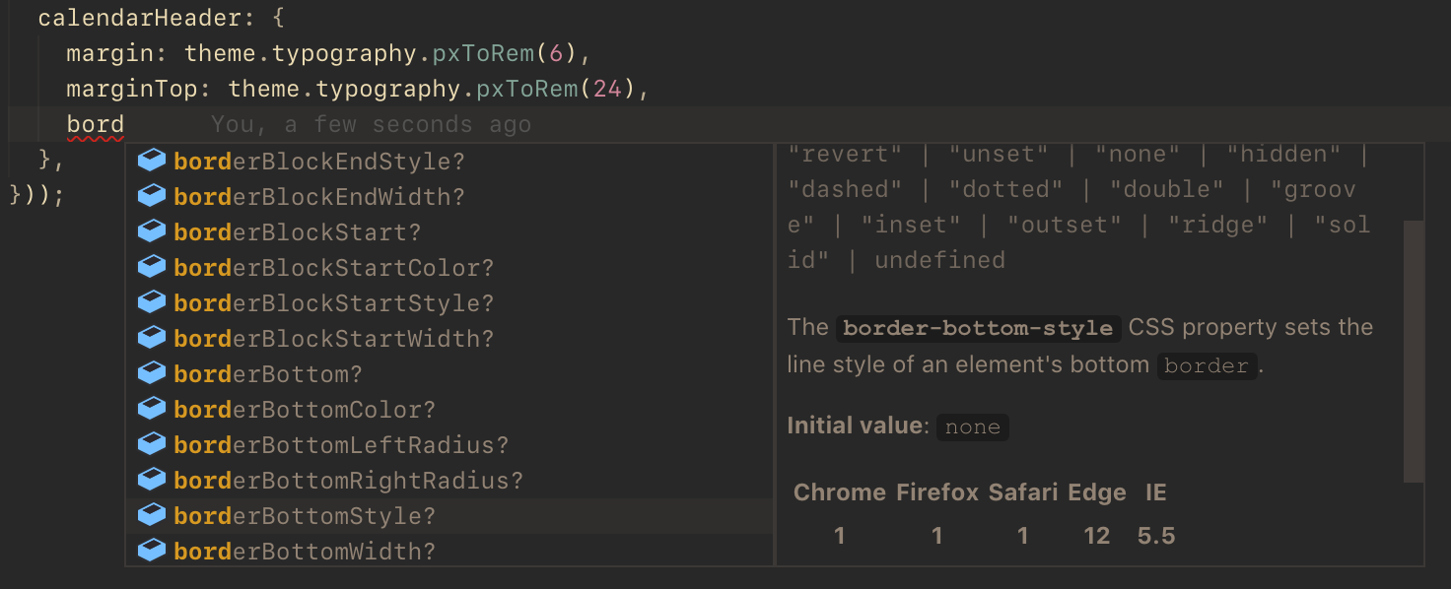
Task: Click the documentation panel scrollbar thumb
Action: click(1414, 352)
